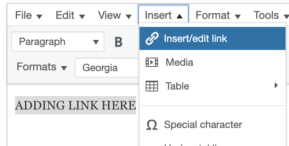289x146 pixels.
Task: Click the highlighted ADDING LINK HERE text
Action: click(x=76, y=105)
